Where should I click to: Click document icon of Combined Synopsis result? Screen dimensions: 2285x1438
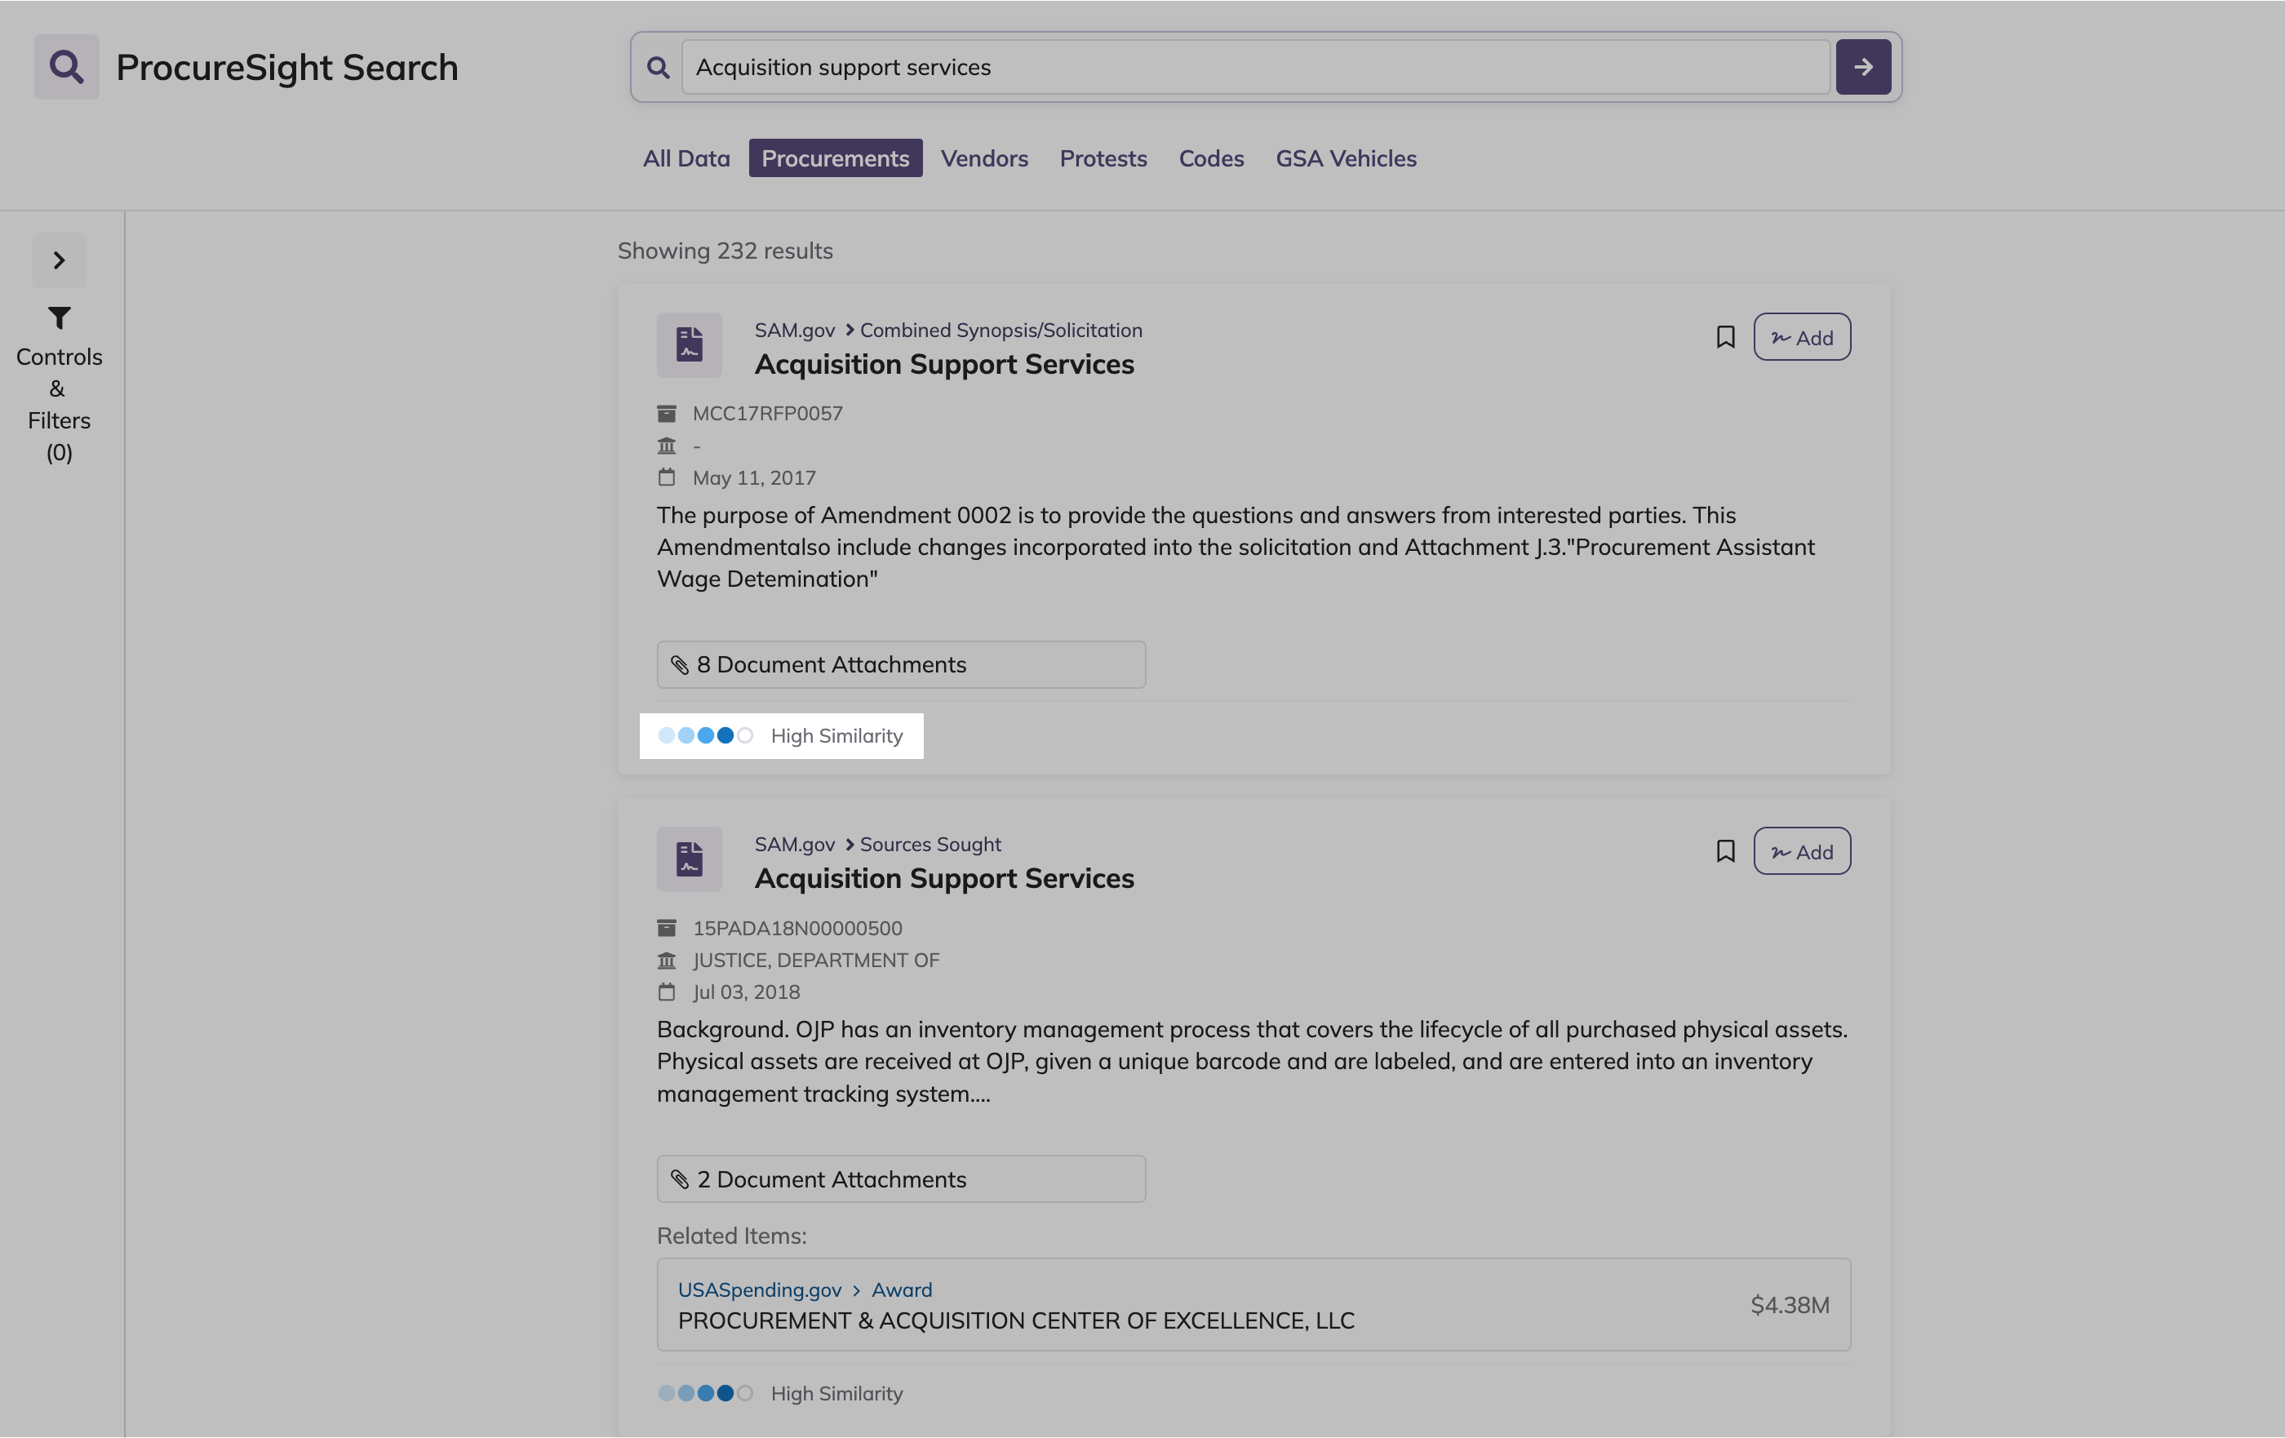click(689, 344)
